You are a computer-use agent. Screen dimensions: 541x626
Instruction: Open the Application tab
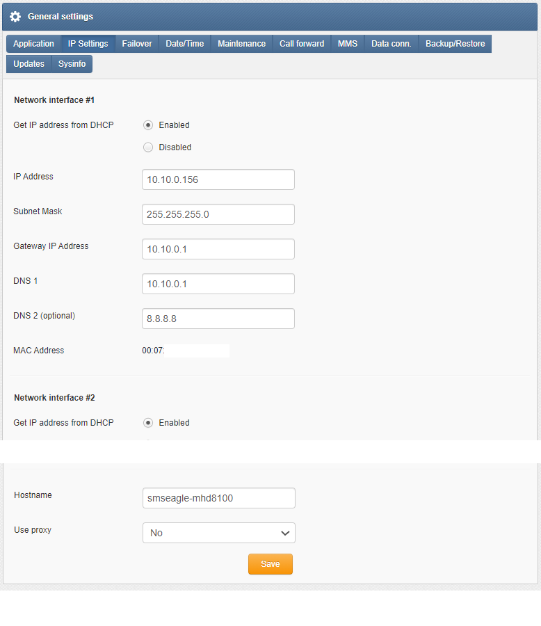(x=33, y=44)
